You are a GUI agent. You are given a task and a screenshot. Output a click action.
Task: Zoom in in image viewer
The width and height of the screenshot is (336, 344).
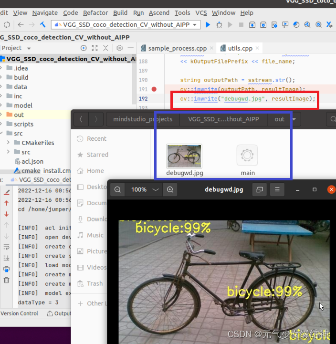170,189
